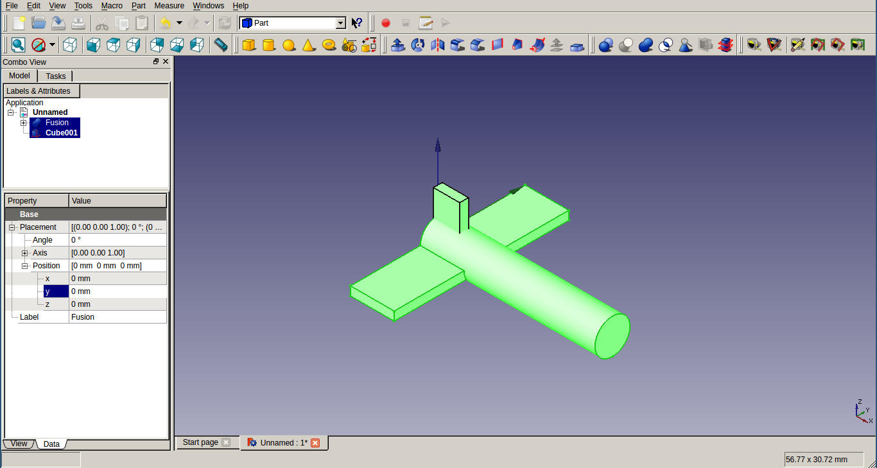Activate the What's This help pointer
The width and height of the screenshot is (877, 468).
pyautogui.click(x=357, y=23)
